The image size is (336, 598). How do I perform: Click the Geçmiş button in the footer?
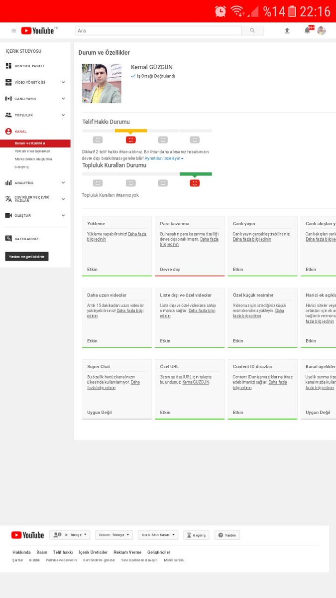196,535
